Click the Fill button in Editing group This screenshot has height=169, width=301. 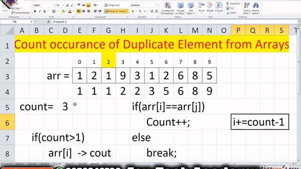pos(231,8)
